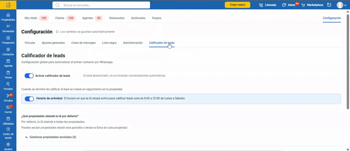Select Administración subtab
The height and width of the screenshot is (151, 350).
click(x=133, y=43)
